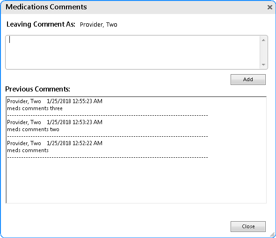The image size is (276, 238).
Task: Add the comment using Add button
Action: (x=248, y=79)
